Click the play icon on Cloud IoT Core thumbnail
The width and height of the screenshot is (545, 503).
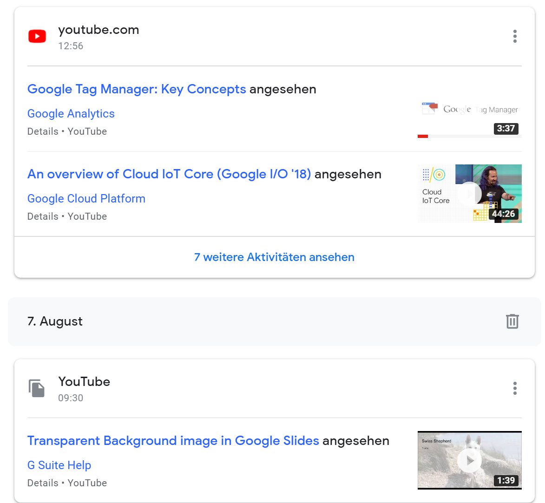[x=470, y=194]
